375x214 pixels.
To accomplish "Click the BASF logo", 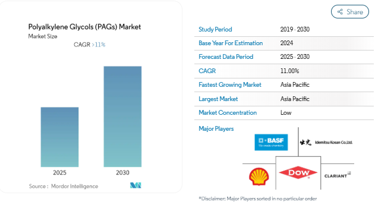I will pos(271,142).
